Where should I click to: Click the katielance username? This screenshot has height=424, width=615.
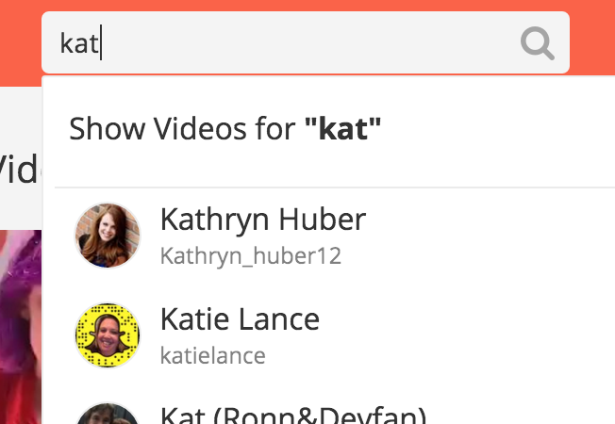click(x=213, y=356)
